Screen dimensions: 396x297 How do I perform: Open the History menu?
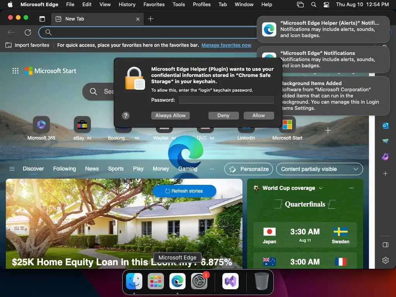pyautogui.click(x=127, y=4)
